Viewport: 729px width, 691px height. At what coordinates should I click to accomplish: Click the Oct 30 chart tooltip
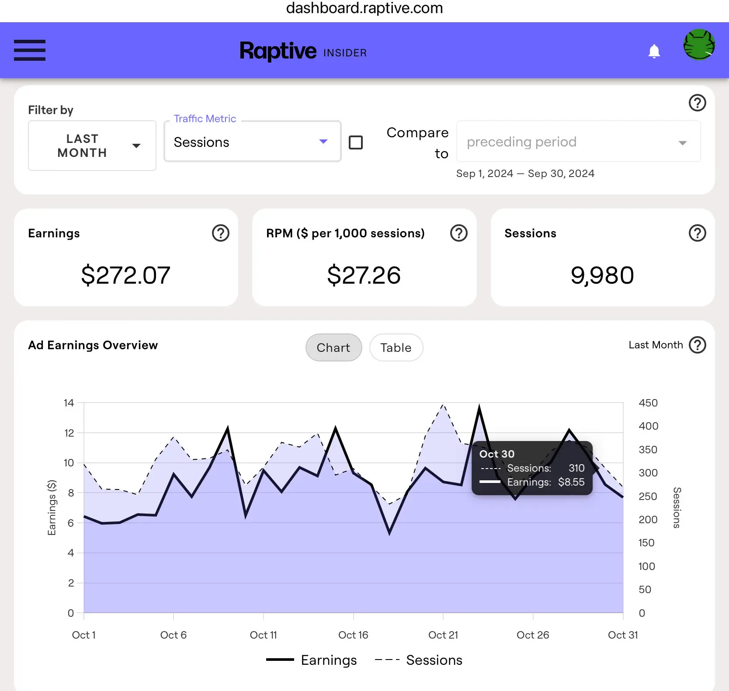tap(532, 468)
